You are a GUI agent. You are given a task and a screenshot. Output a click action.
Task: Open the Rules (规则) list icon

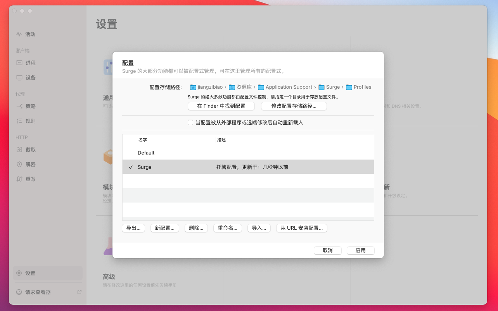click(19, 121)
